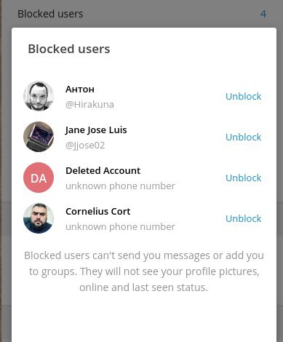Open Cornelius Cort's profile picture

[x=39, y=218]
